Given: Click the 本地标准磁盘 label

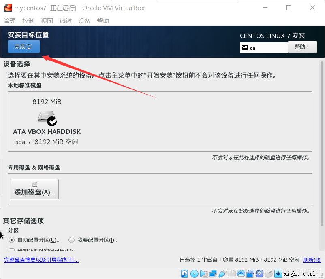Looking at the screenshot, I should (25, 85).
